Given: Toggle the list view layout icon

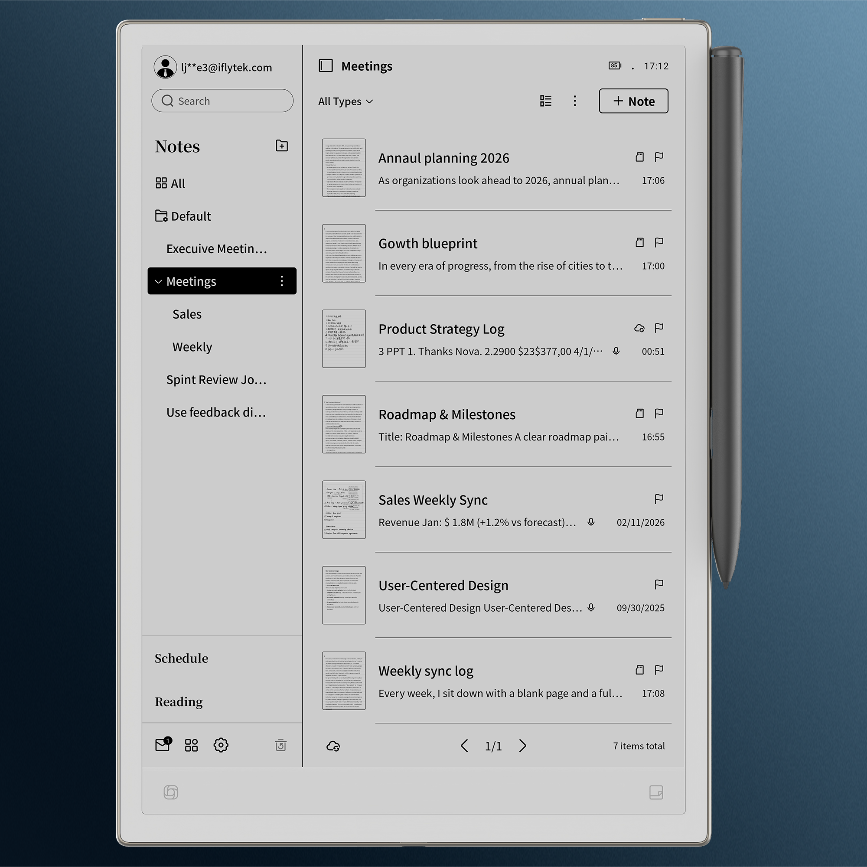Looking at the screenshot, I should coord(545,101).
